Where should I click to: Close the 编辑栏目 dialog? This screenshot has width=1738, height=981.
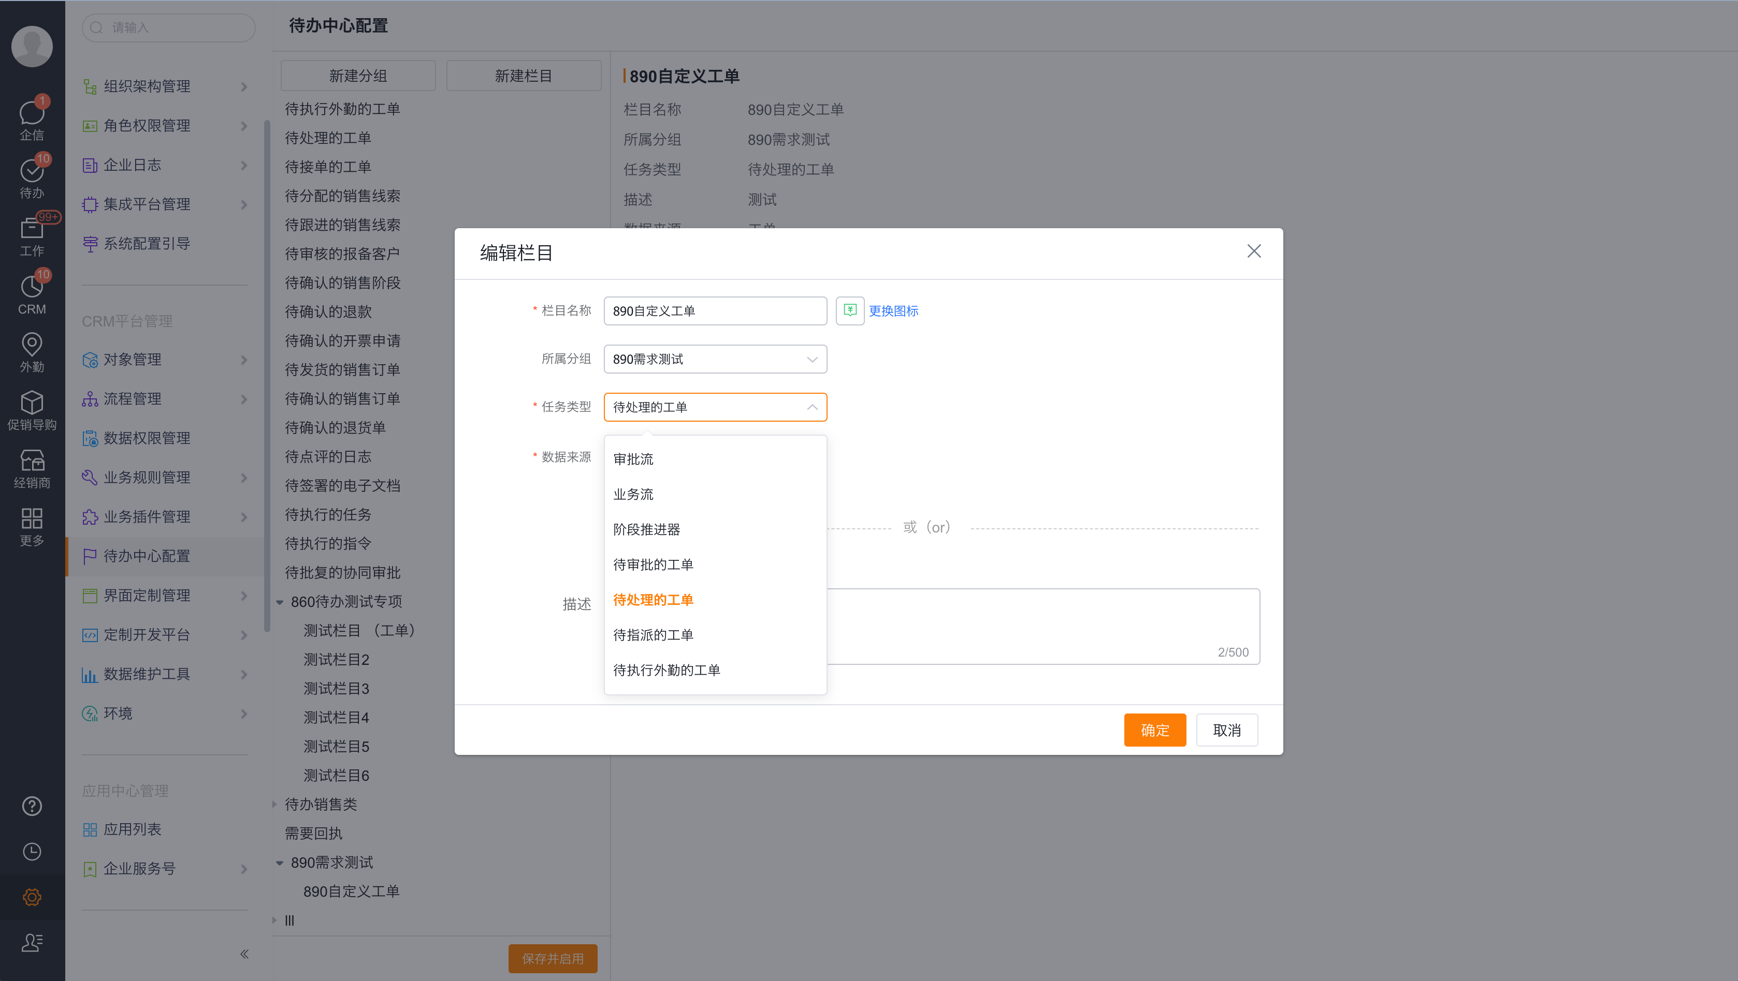point(1254,251)
